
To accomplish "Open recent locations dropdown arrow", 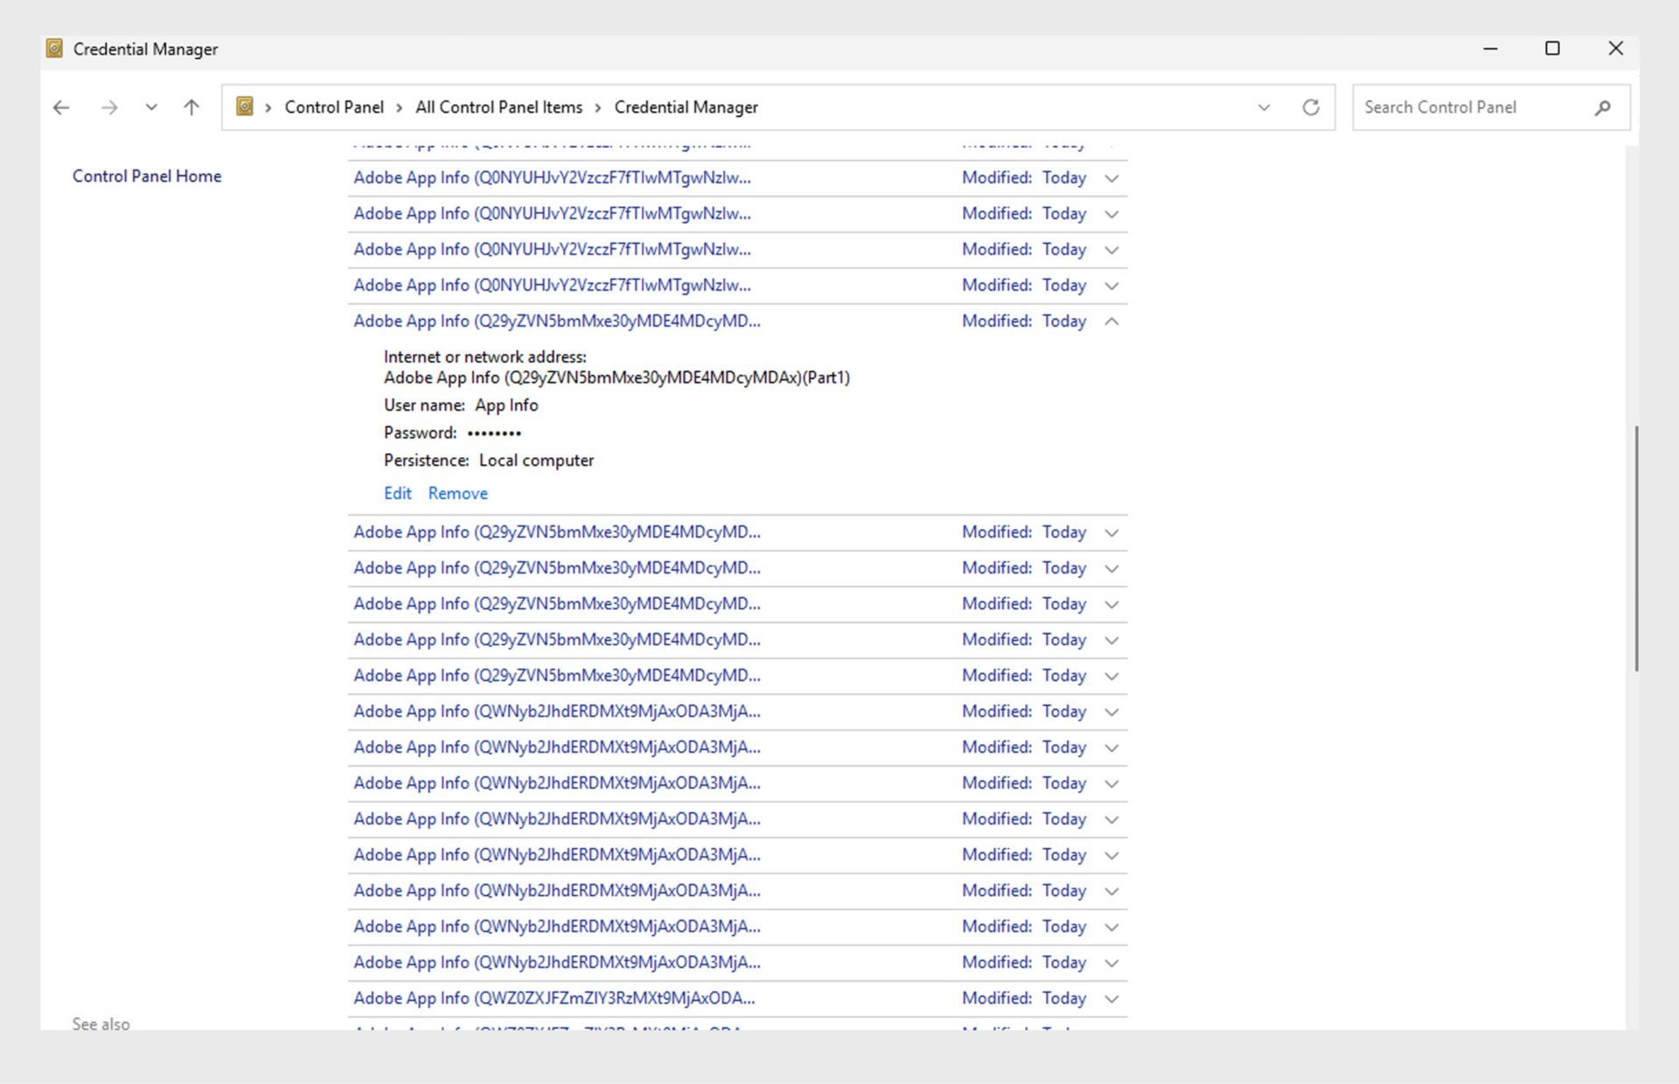I will [151, 108].
